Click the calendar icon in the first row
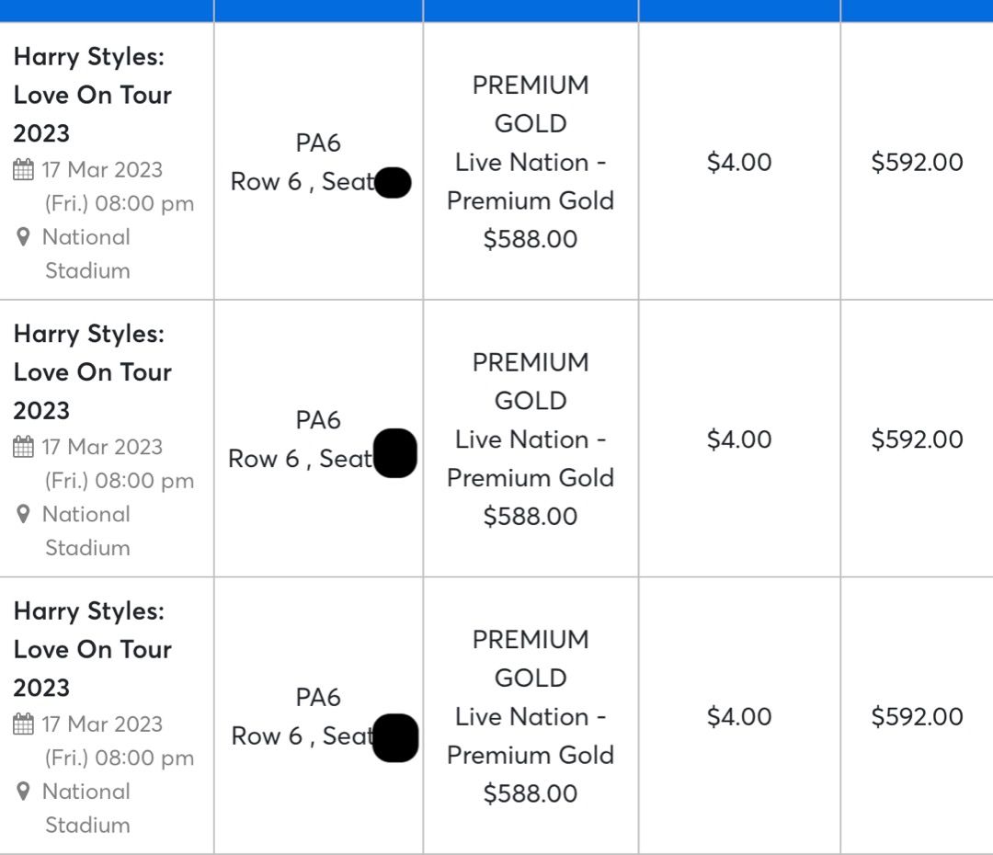The height and width of the screenshot is (855, 993). [x=23, y=170]
